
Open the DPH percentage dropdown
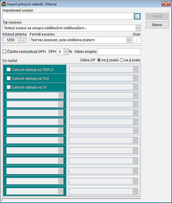tap(66, 52)
